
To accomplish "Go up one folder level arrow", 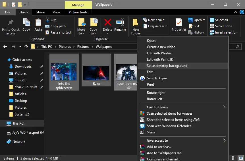I will click(x=26, y=47).
